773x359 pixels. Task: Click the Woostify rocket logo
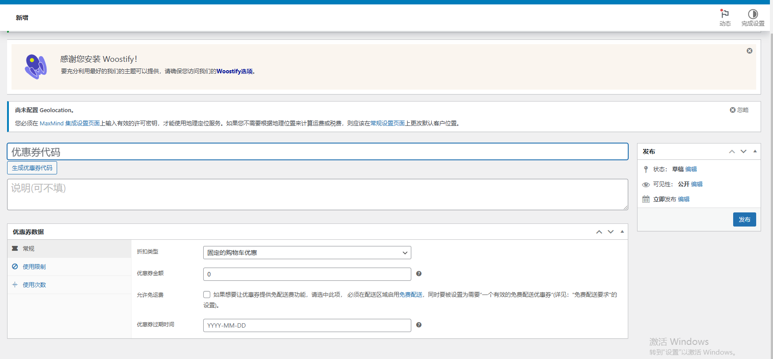[36, 67]
